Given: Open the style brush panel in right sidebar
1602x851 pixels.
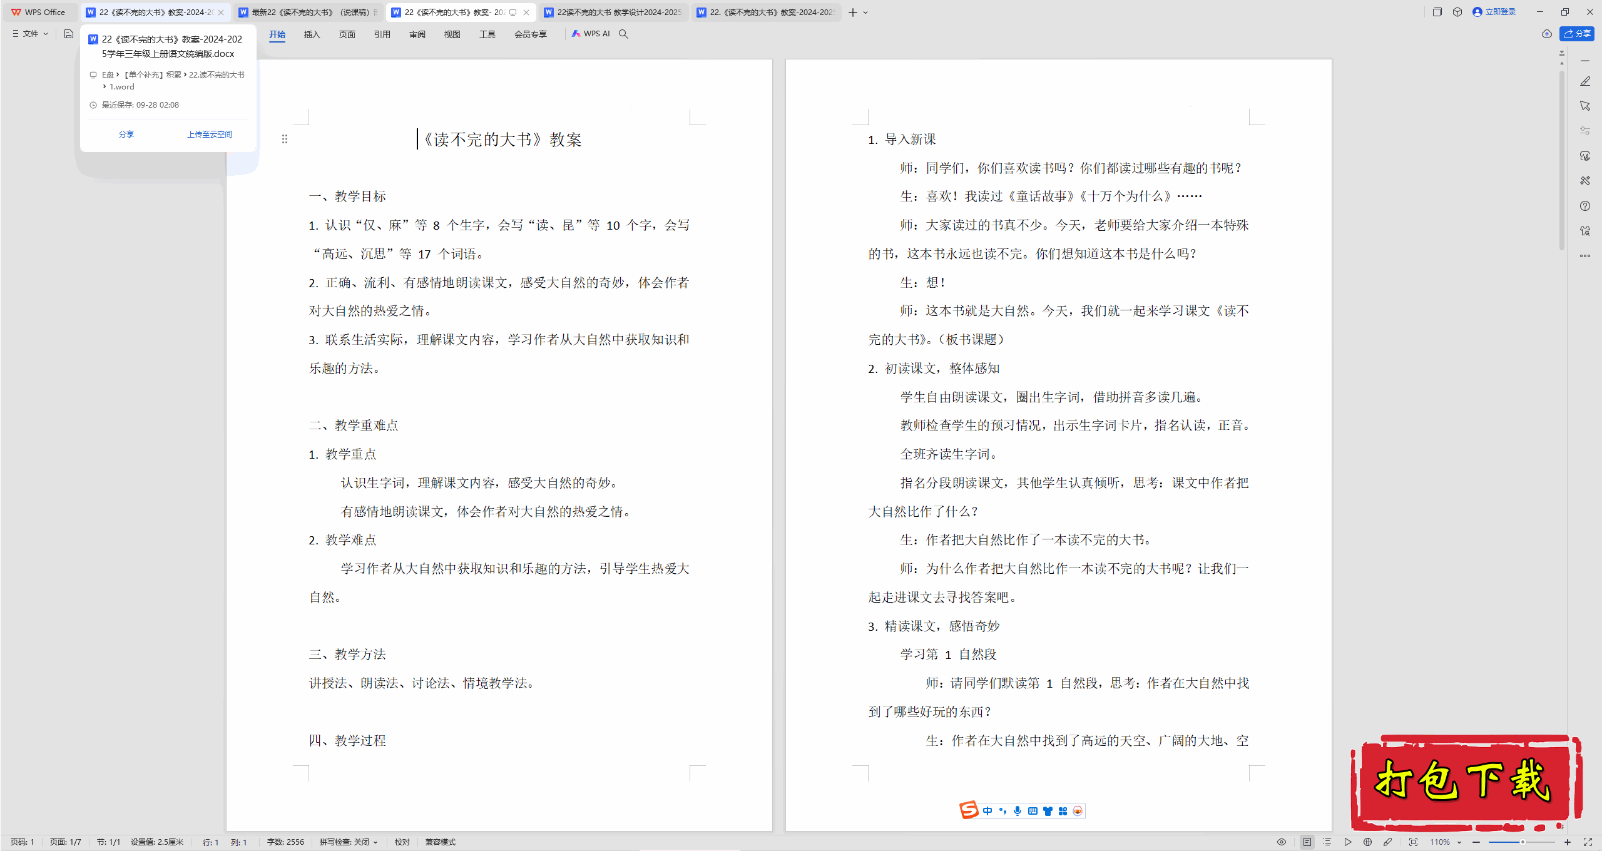Looking at the screenshot, I should point(1584,156).
